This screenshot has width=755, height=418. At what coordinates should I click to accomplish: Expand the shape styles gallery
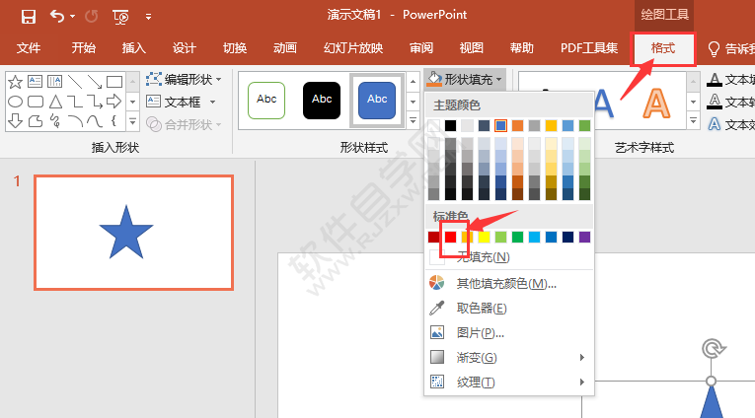pyautogui.click(x=413, y=121)
